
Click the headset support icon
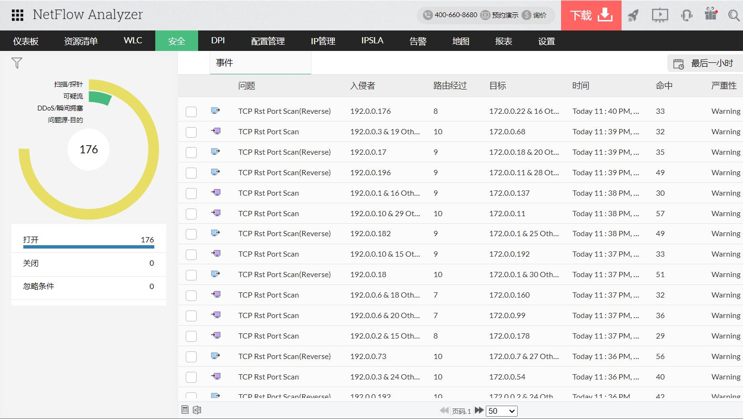click(686, 16)
